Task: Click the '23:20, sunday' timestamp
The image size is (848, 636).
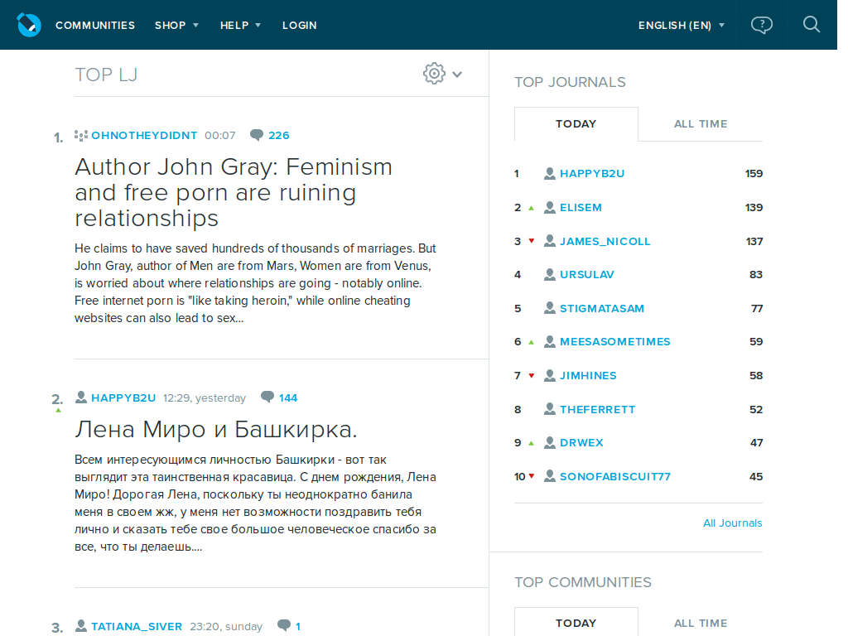Action: point(226,626)
